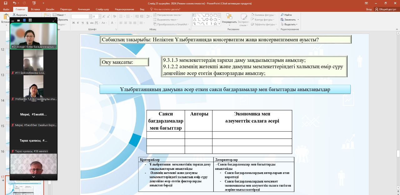
Task: Switch to the Вставка ribbon tab
Action: tap(35, 9)
